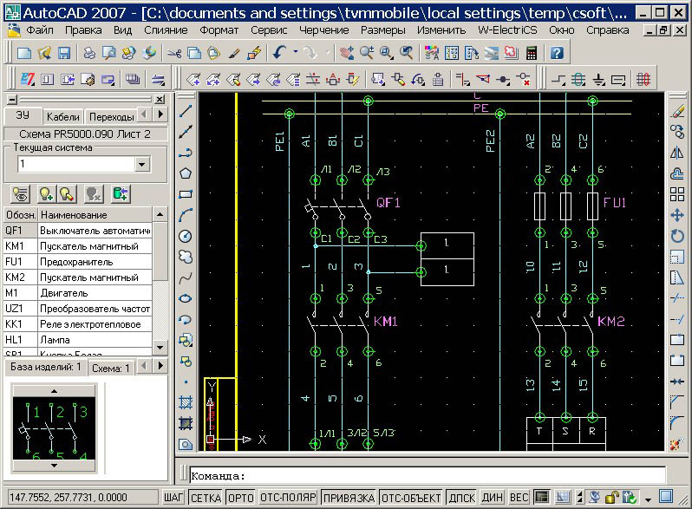The width and height of the screenshot is (692, 509).
Task: Toggle ВЕС lineweight display
Action: [519, 498]
